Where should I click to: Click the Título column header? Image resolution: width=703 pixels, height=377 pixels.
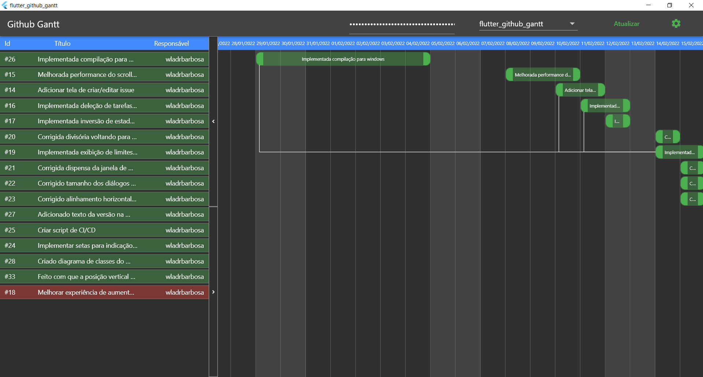coord(62,43)
